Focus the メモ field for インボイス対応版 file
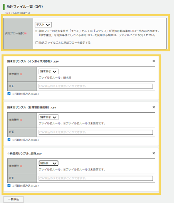174x203 pixels. 96,86
